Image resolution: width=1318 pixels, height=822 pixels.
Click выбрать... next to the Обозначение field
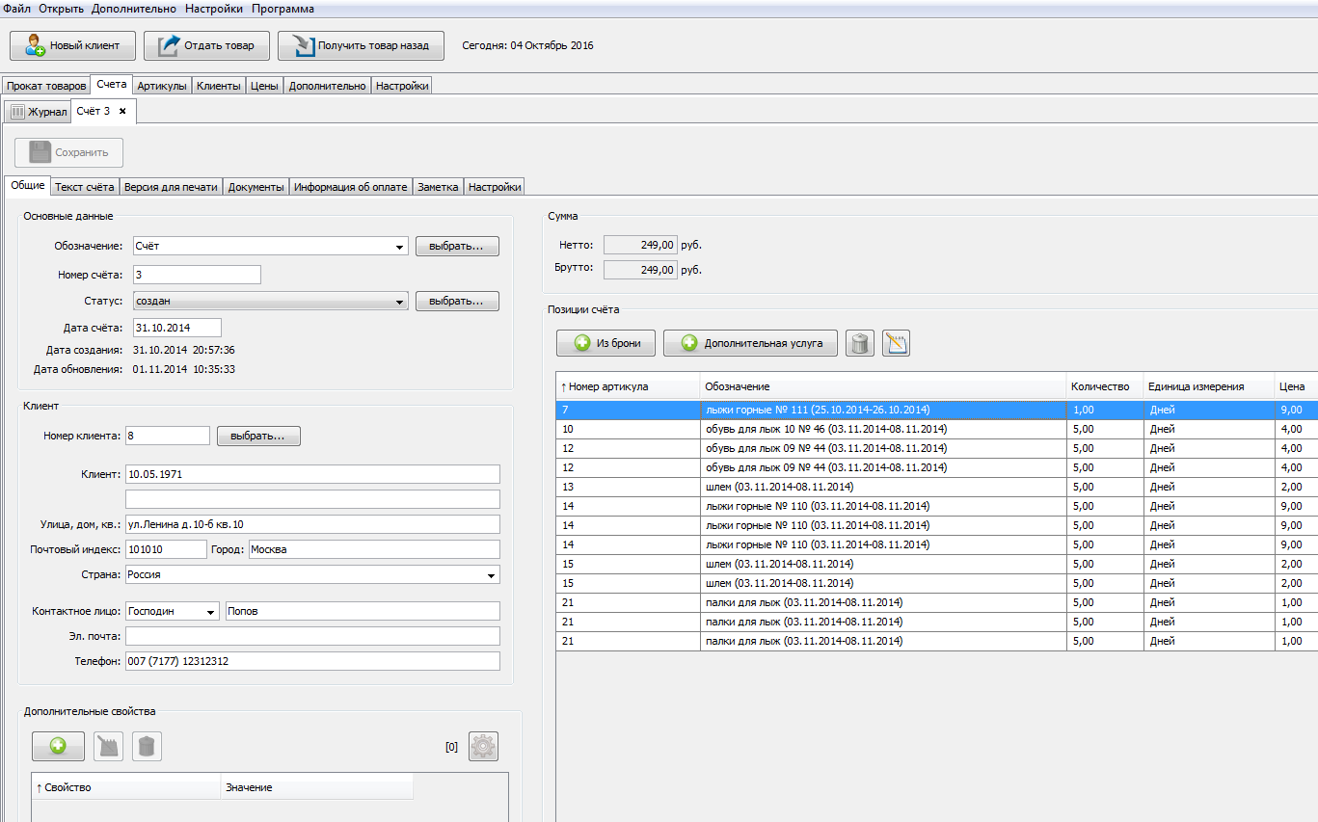[457, 247]
